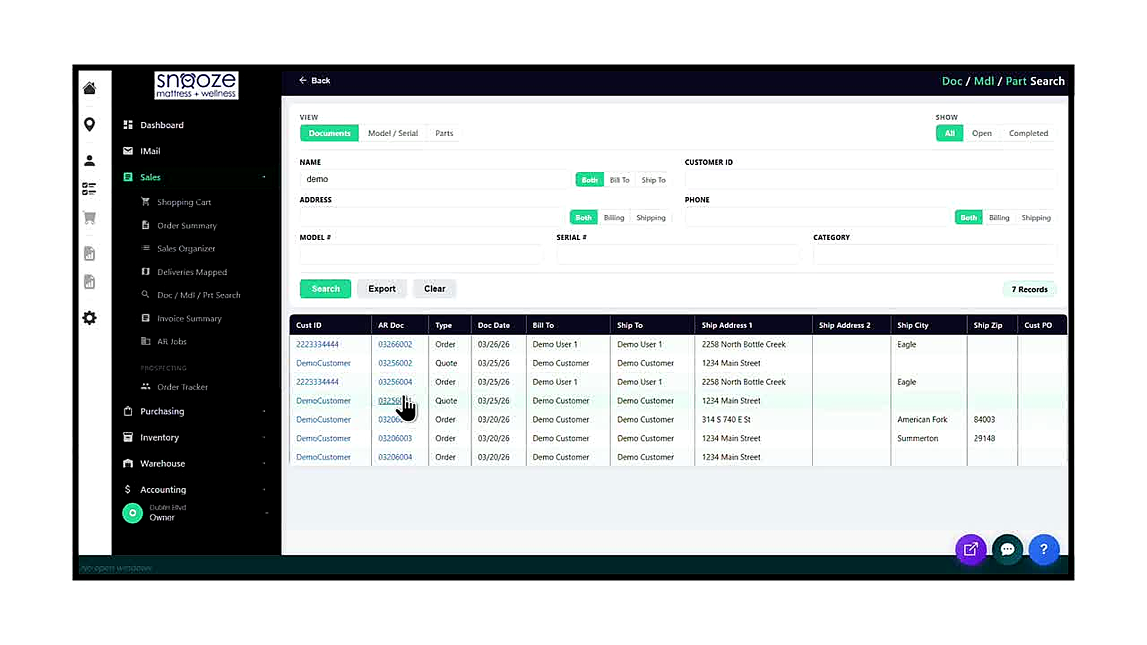Image resolution: width=1147 pixels, height=645 pixels.
Task: Click the location pin icon
Action: (90, 124)
